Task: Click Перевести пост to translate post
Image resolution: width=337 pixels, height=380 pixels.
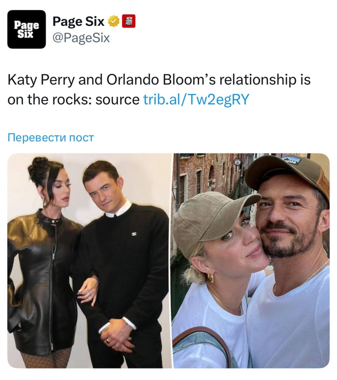Action: 51,138
